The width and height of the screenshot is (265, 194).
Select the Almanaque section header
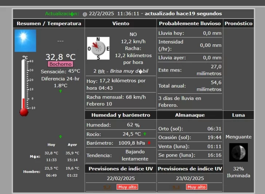190,115
